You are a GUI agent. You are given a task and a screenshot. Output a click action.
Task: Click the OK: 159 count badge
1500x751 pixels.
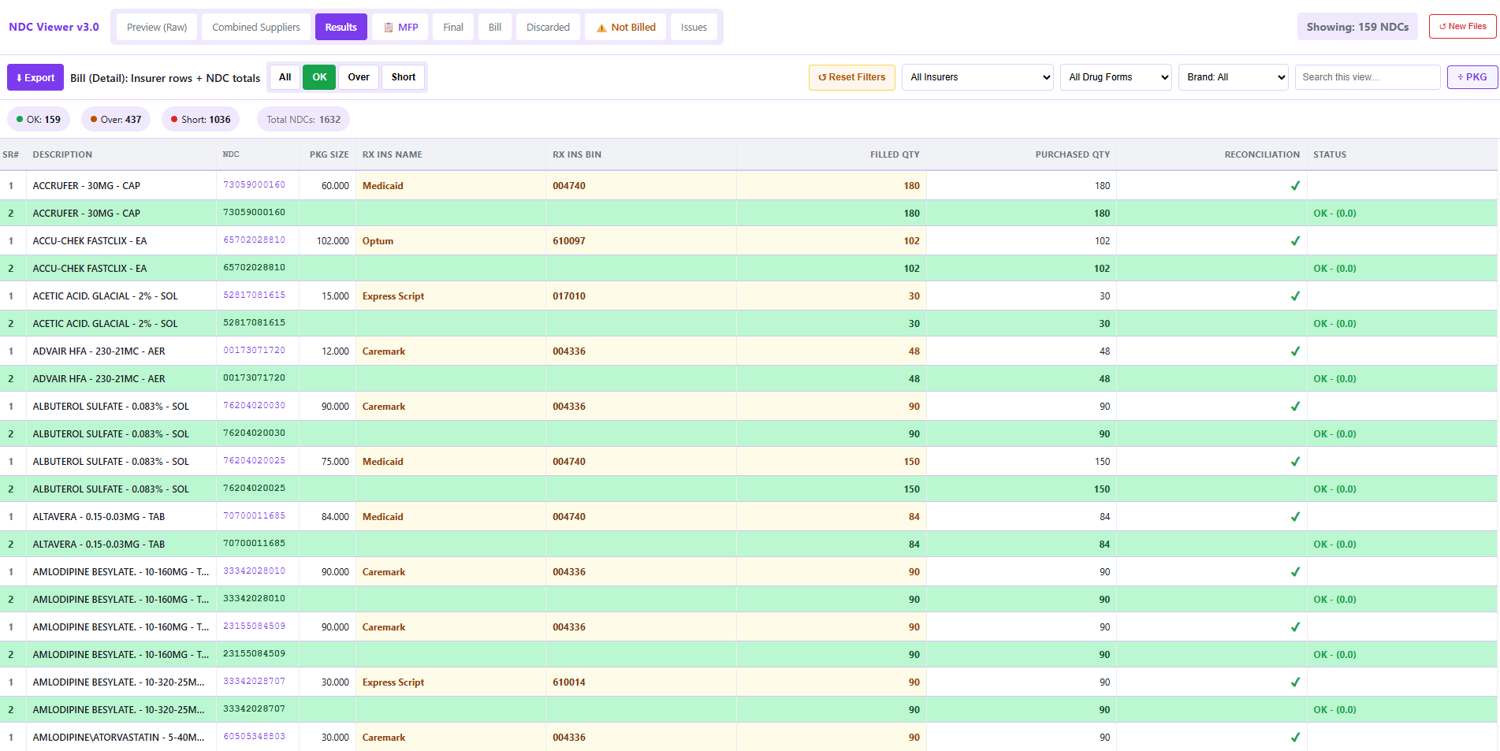coord(39,120)
